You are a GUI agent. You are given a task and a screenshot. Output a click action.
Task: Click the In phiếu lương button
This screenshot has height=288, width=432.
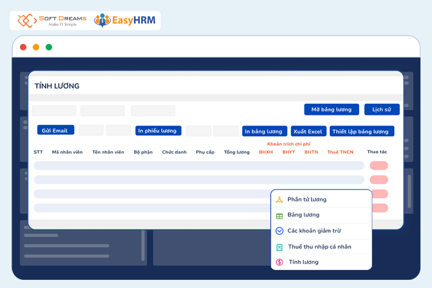158,130
